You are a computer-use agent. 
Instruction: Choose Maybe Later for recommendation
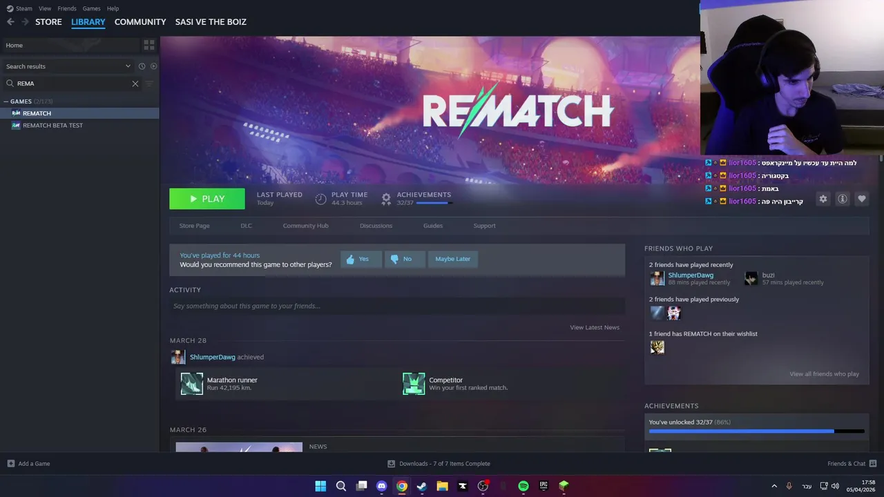pyautogui.click(x=453, y=259)
